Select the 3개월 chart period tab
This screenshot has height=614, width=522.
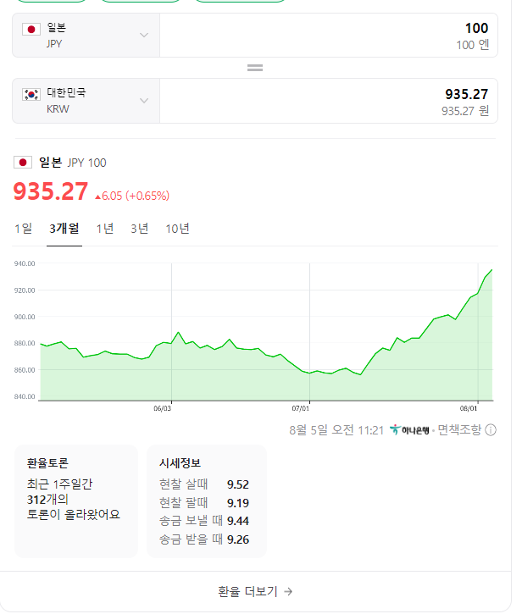[64, 229]
